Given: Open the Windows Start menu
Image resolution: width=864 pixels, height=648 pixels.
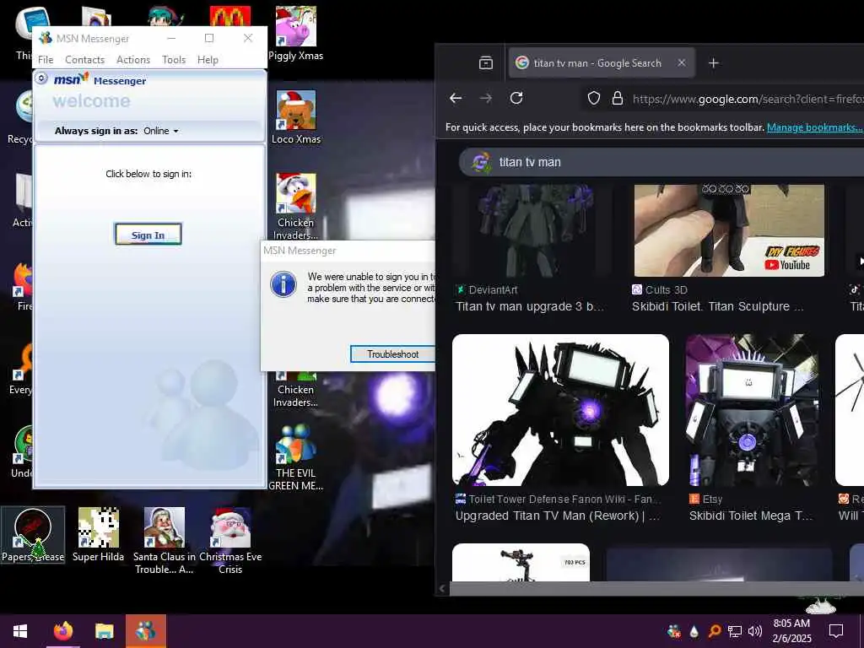Looking at the screenshot, I should click(20, 631).
